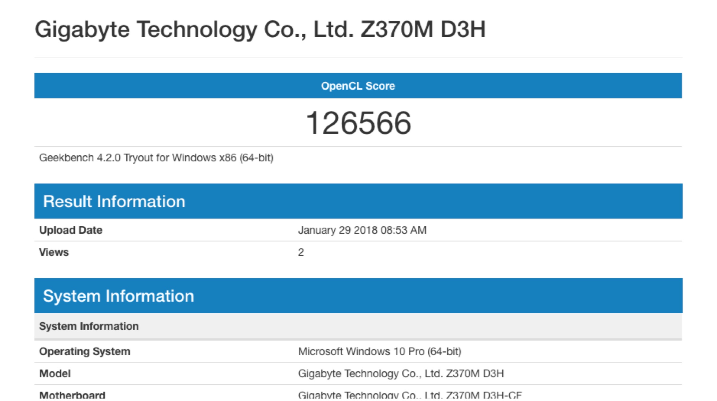The width and height of the screenshot is (717, 401).
Task: Click the Gigabyte Z370M D3H page title
Action: (x=260, y=30)
